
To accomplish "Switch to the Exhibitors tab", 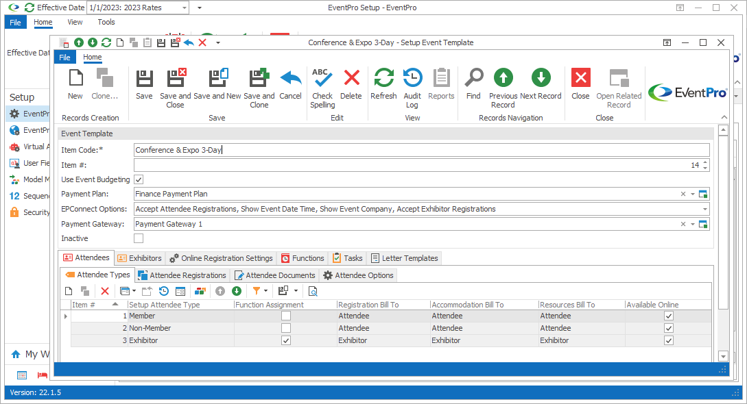I will (x=139, y=258).
